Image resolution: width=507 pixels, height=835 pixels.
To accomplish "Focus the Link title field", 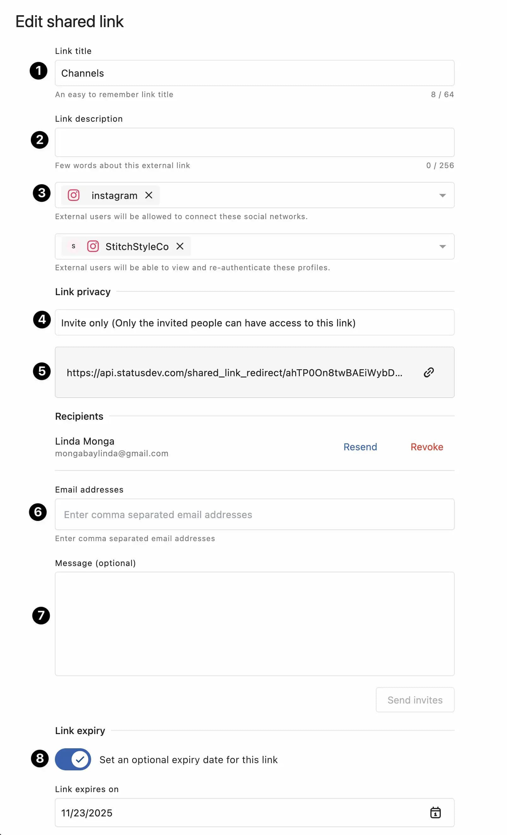I will tap(254, 73).
